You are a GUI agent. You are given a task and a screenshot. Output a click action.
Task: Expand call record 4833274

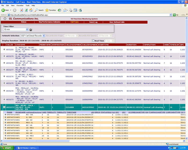click(4, 91)
